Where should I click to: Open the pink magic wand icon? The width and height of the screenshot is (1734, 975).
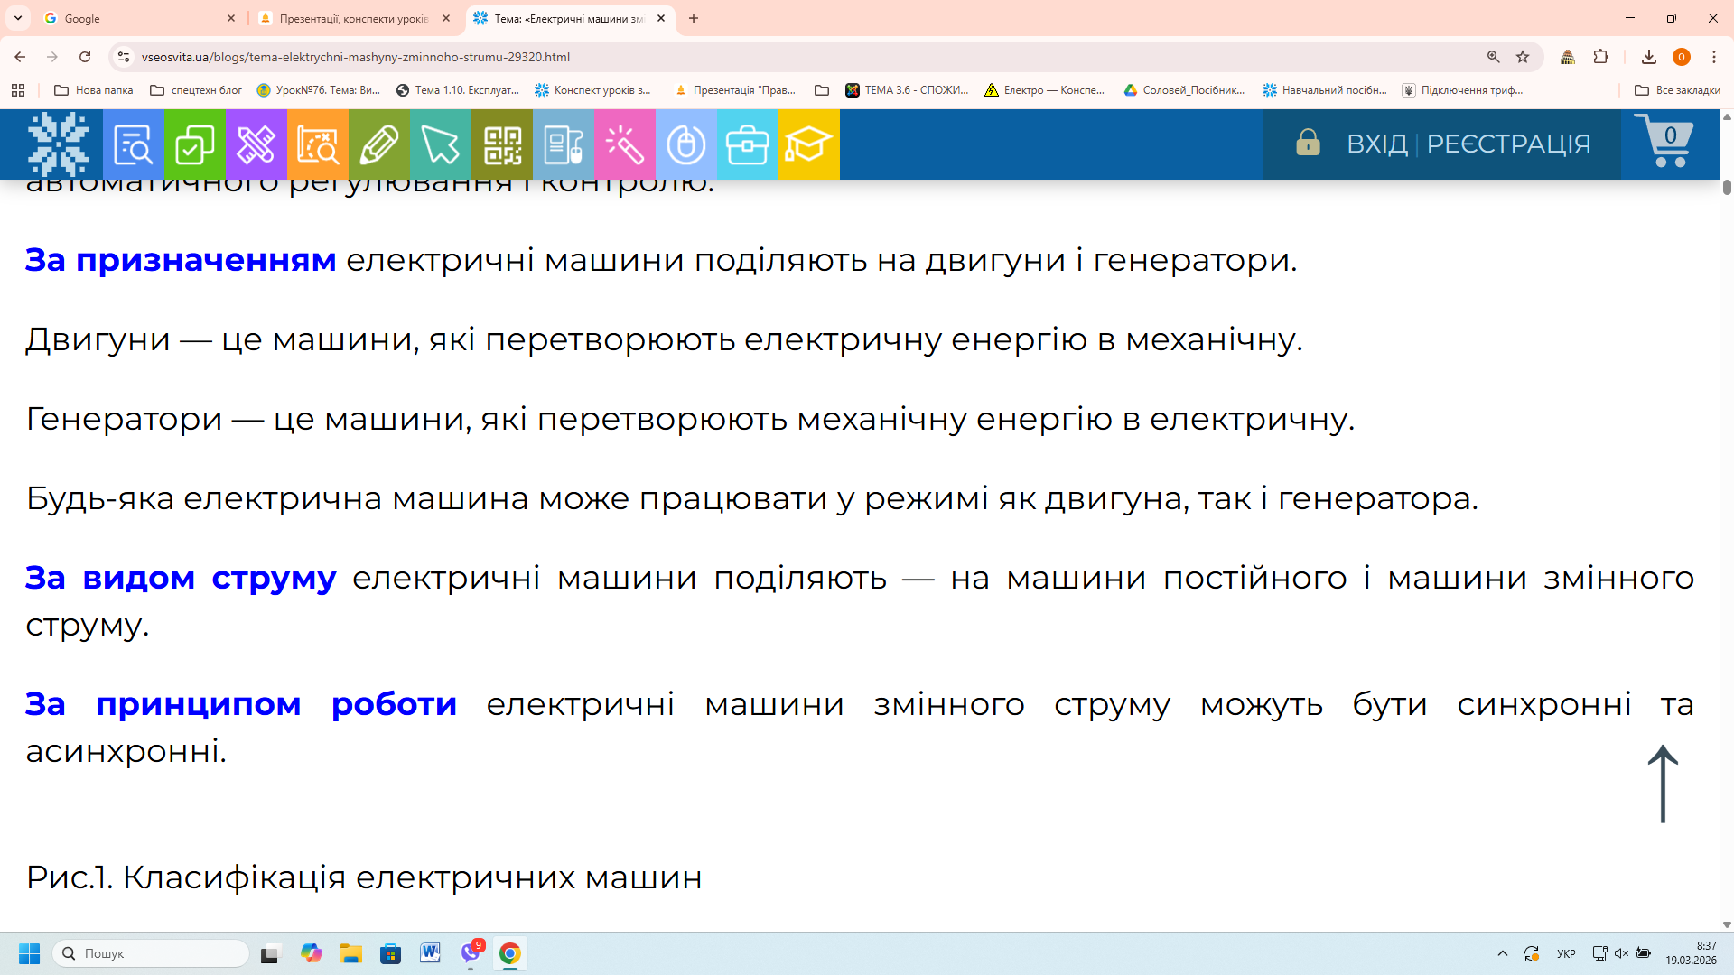[x=624, y=144]
